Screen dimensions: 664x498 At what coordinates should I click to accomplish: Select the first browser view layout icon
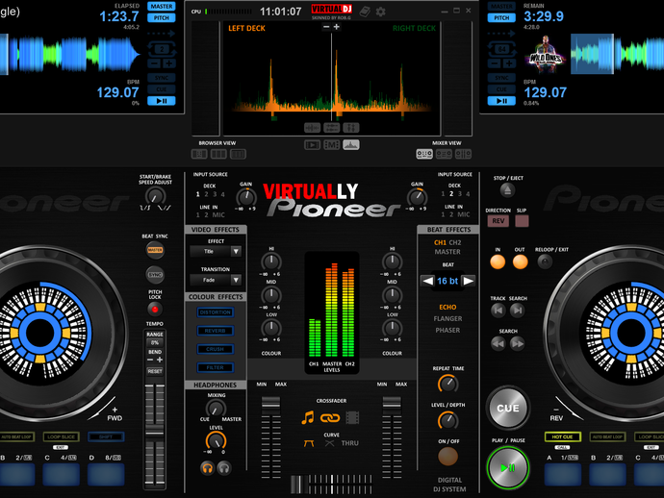[x=199, y=154]
